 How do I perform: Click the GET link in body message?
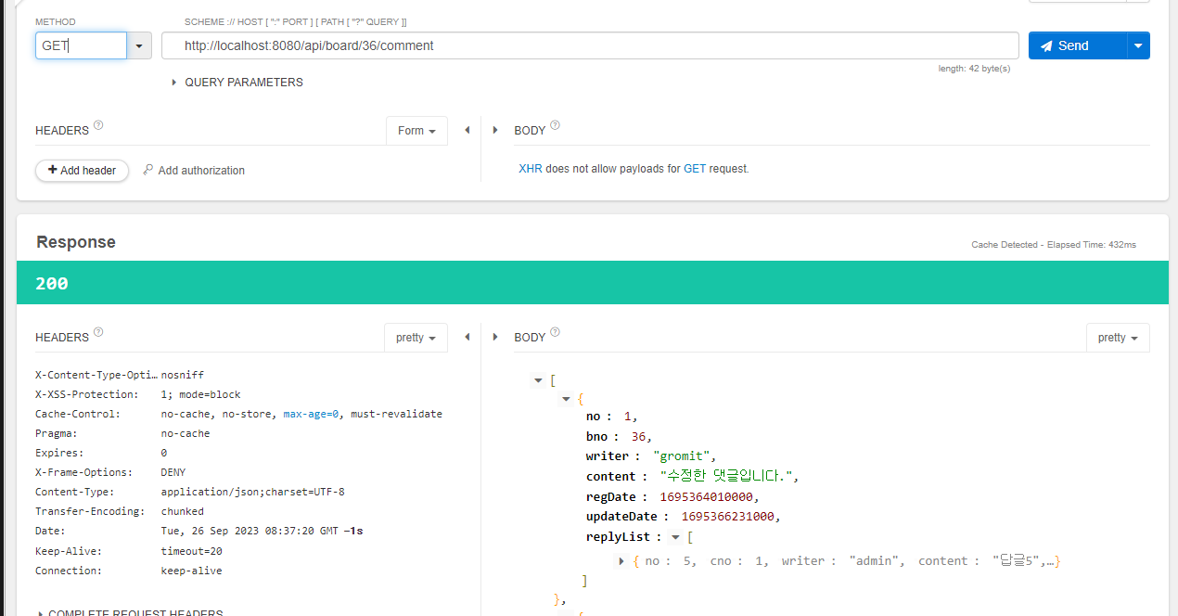pyautogui.click(x=695, y=169)
